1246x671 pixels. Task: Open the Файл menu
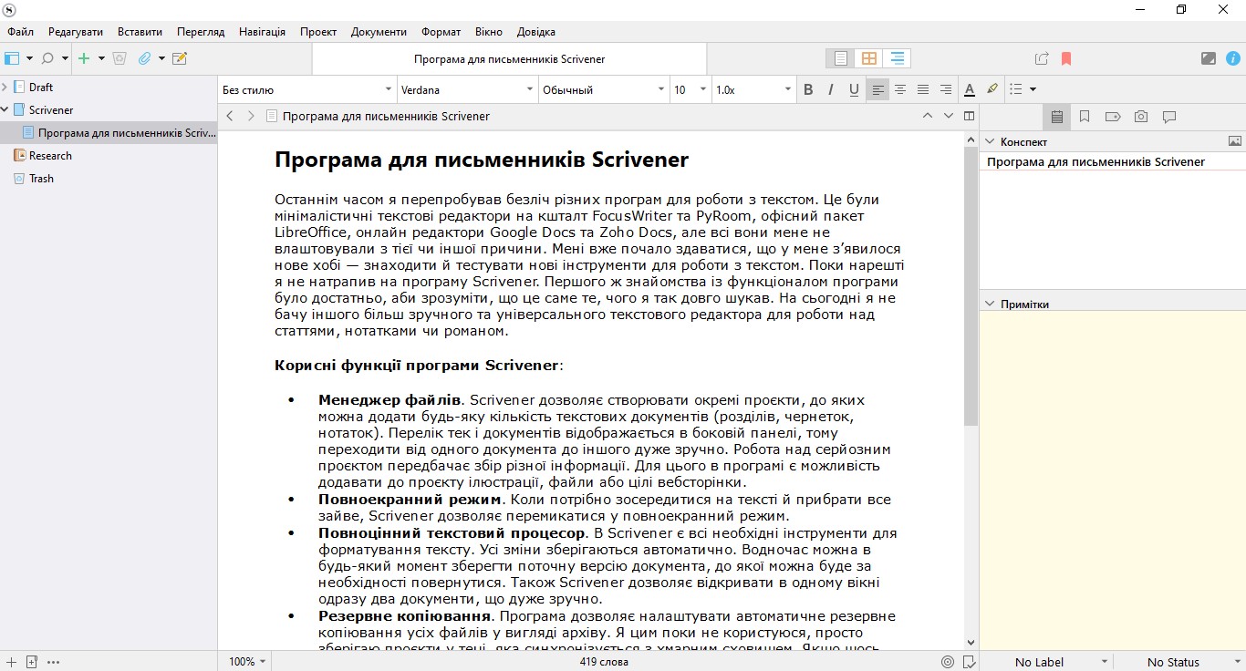click(20, 32)
